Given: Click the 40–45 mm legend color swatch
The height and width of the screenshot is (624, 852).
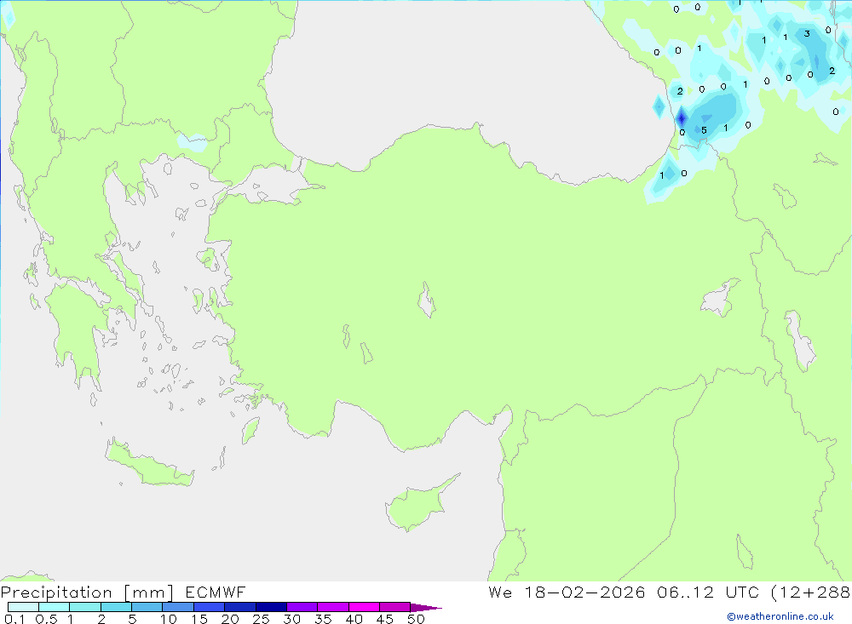Looking at the screenshot, I should pyautogui.click(x=364, y=607).
